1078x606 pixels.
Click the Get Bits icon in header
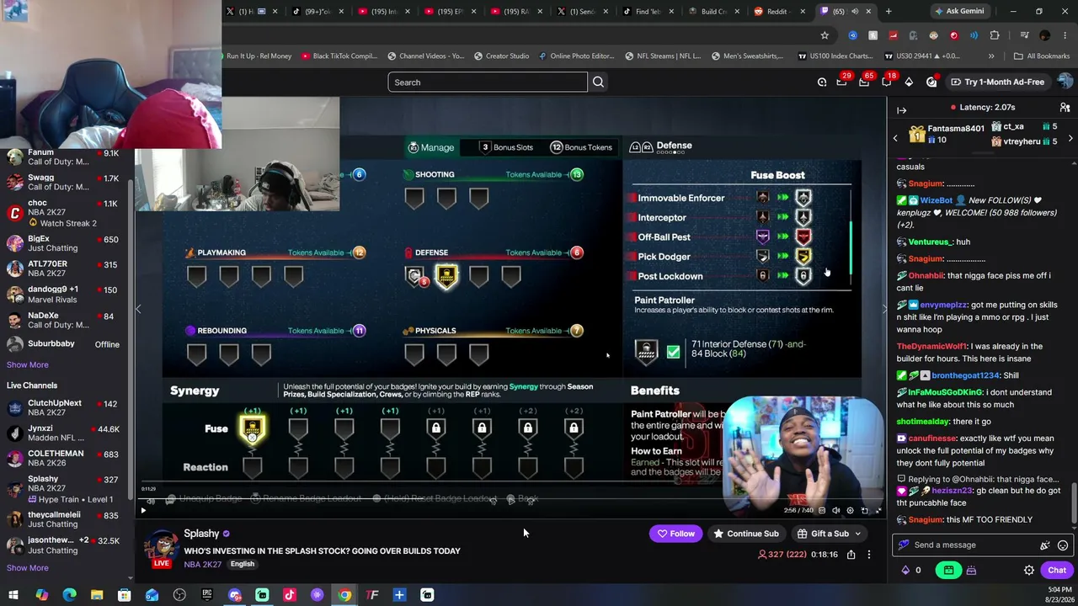tap(909, 82)
